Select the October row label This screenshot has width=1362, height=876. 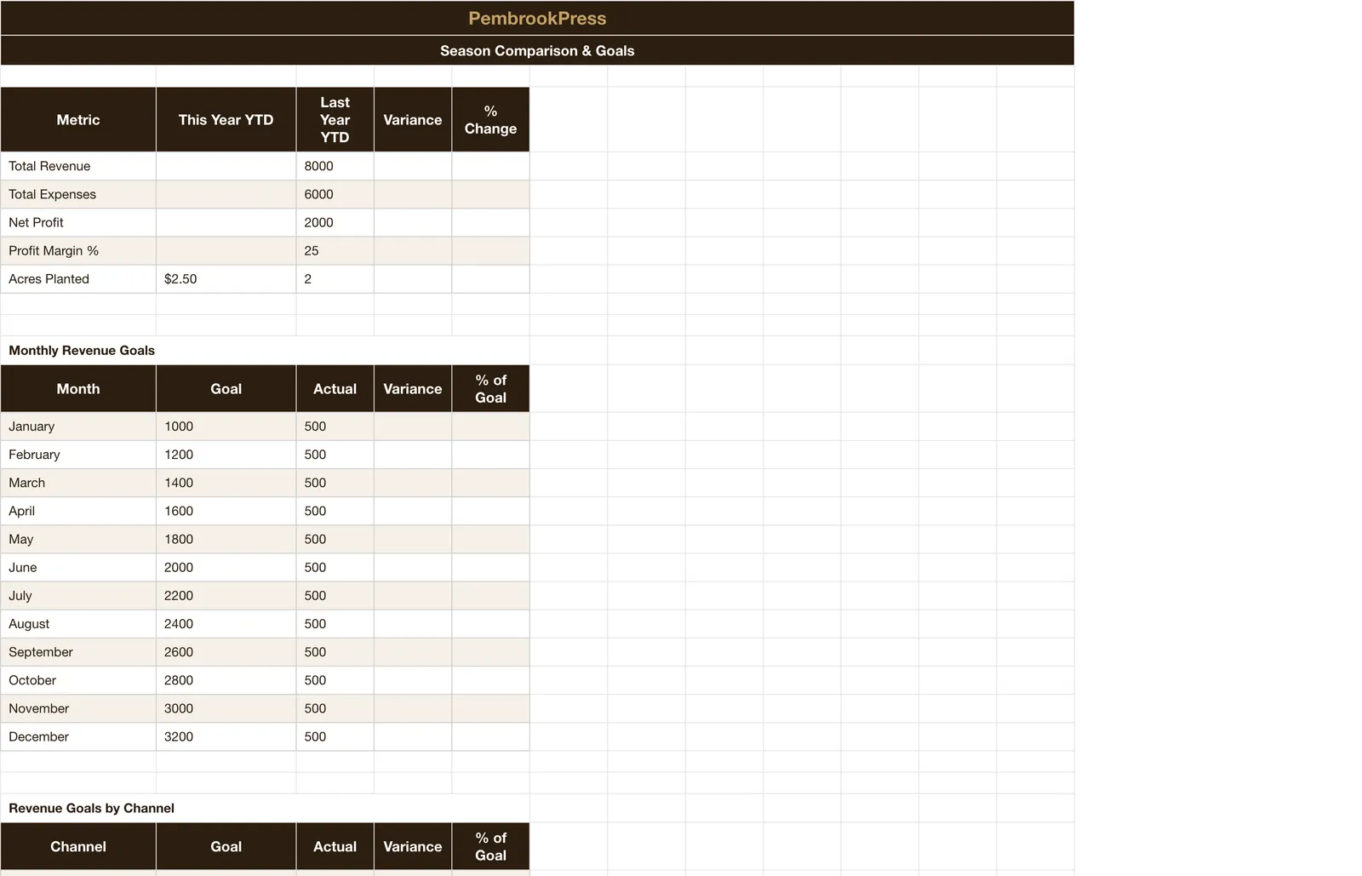[78, 679]
